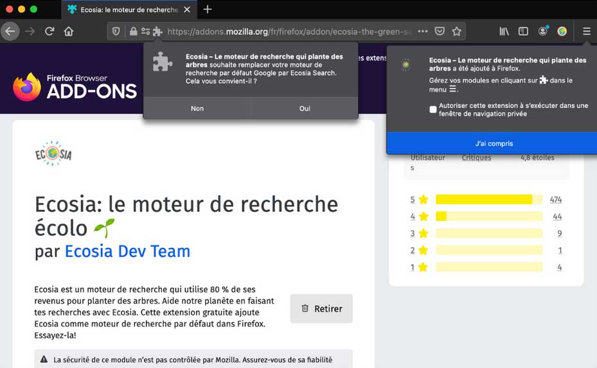Answer Oui to replace search engine
This screenshot has width=597, height=368.
[x=305, y=109]
